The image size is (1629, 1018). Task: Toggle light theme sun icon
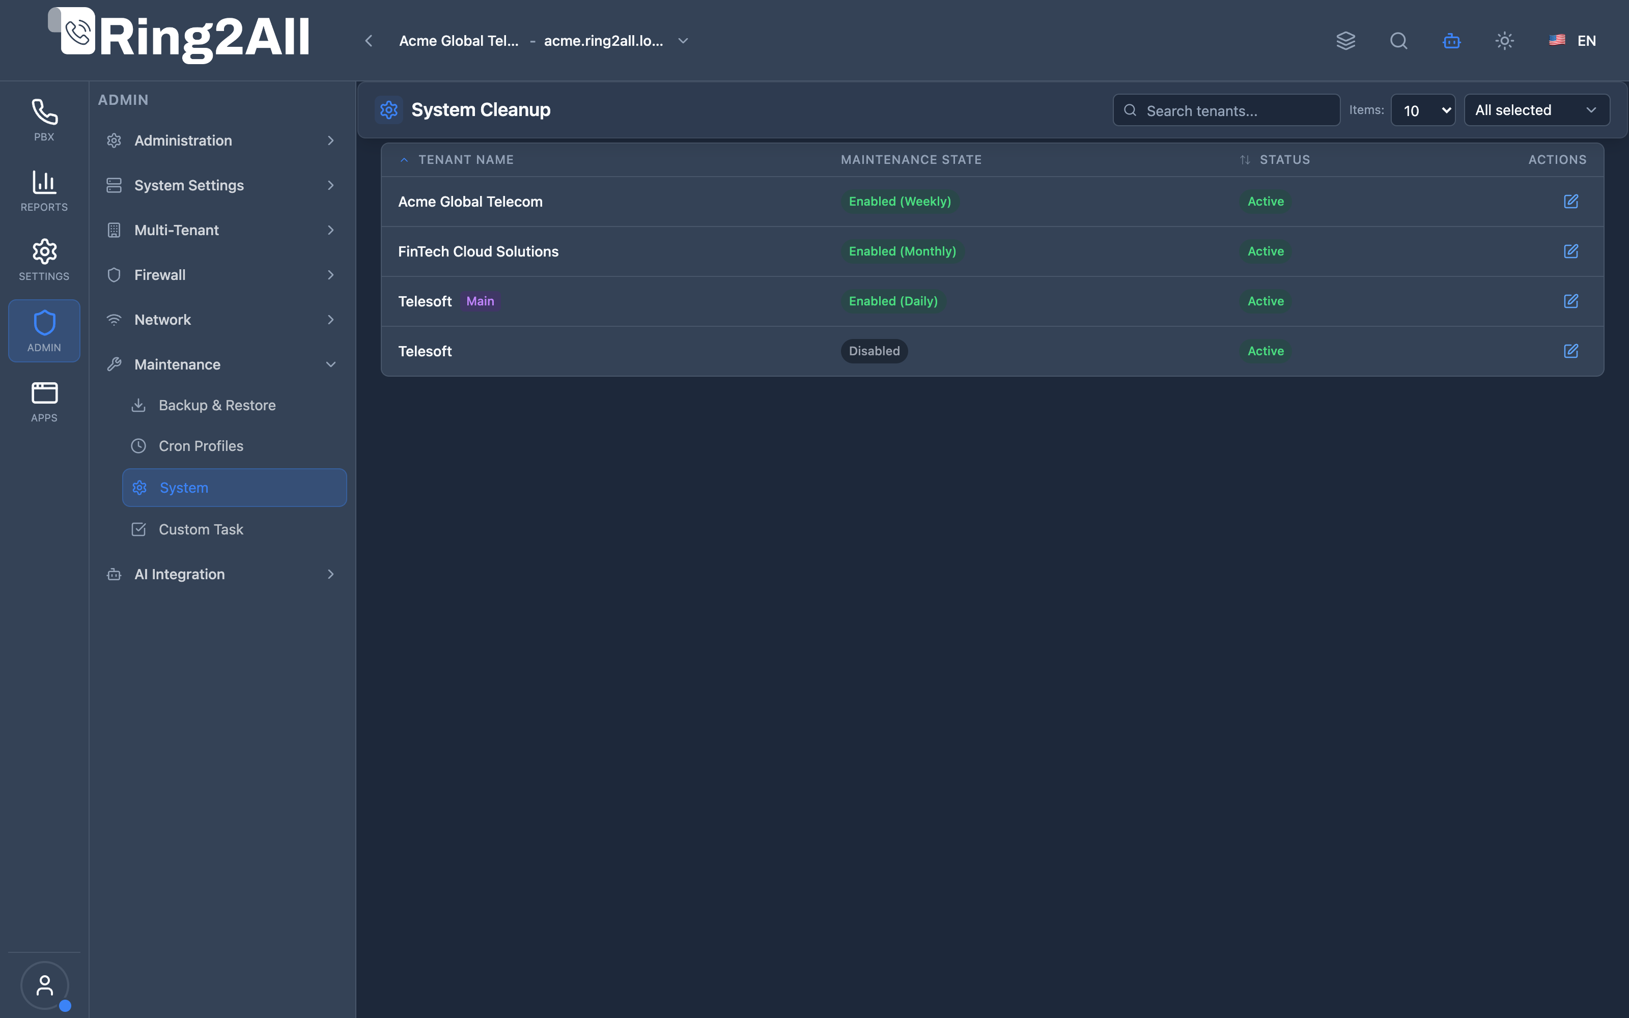[1504, 41]
